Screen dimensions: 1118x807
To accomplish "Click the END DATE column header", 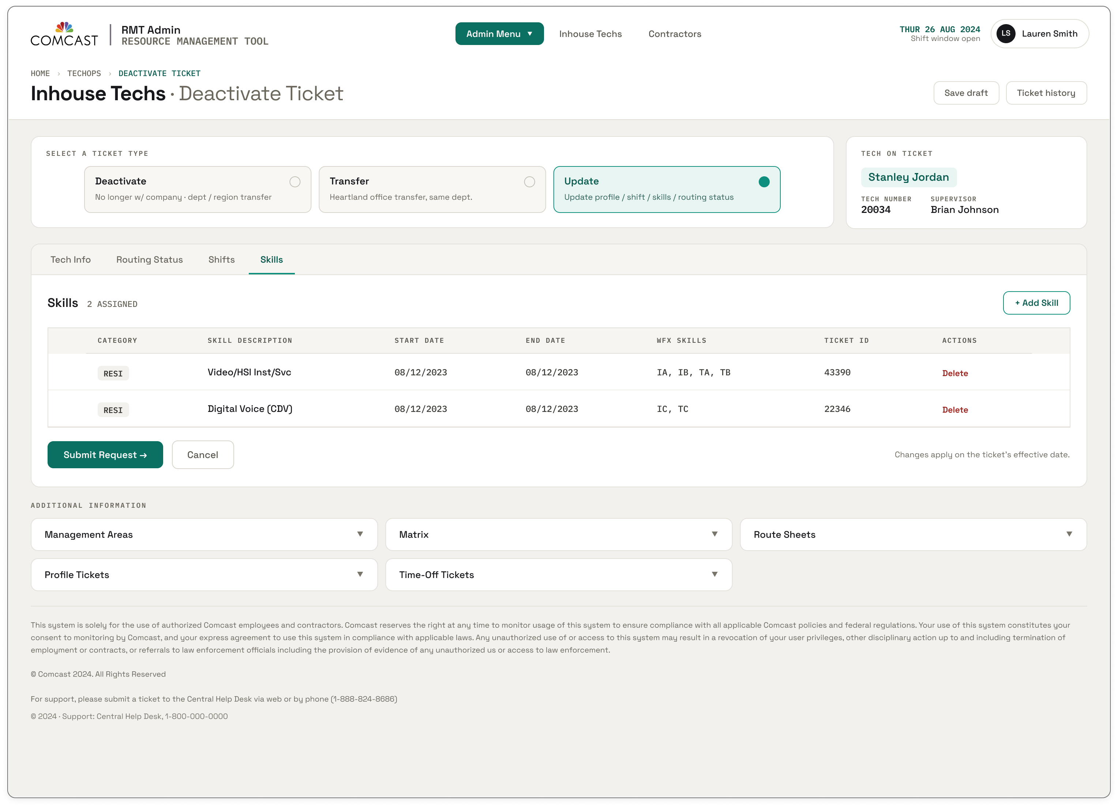I will [545, 340].
